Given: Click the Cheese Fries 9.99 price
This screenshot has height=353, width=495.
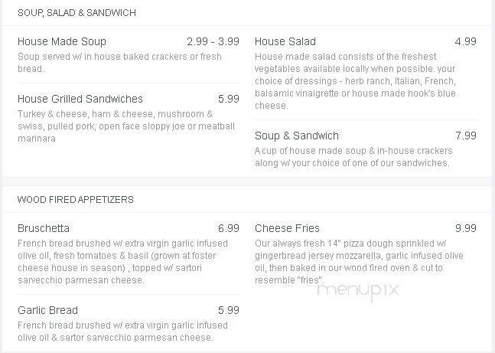Looking at the screenshot, I should coord(465,228).
